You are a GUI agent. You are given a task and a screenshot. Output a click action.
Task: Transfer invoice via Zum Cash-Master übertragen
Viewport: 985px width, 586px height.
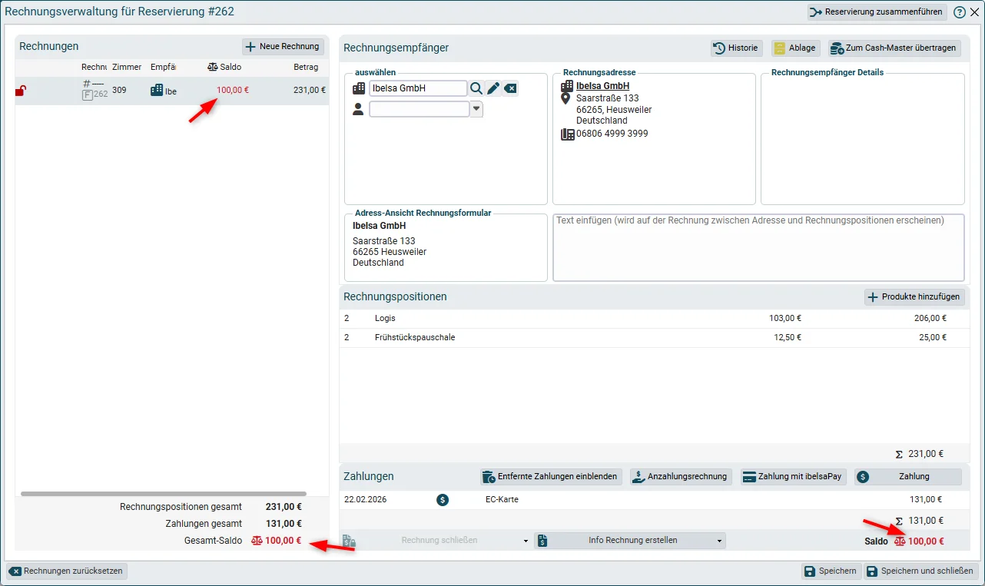pyautogui.click(x=894, y=48)
